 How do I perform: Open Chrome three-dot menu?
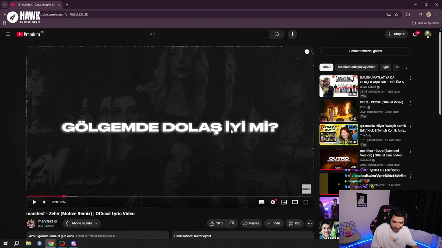point(436,14)
